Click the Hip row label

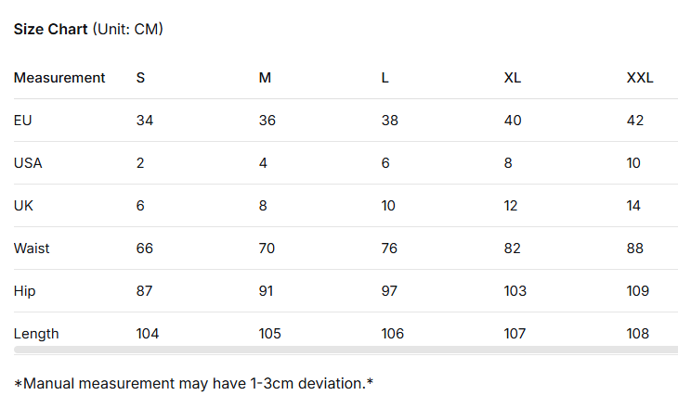pos(24,291)
